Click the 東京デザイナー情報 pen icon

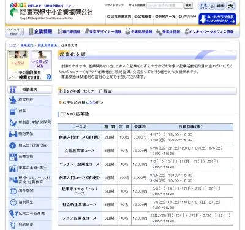coord(87,32)
